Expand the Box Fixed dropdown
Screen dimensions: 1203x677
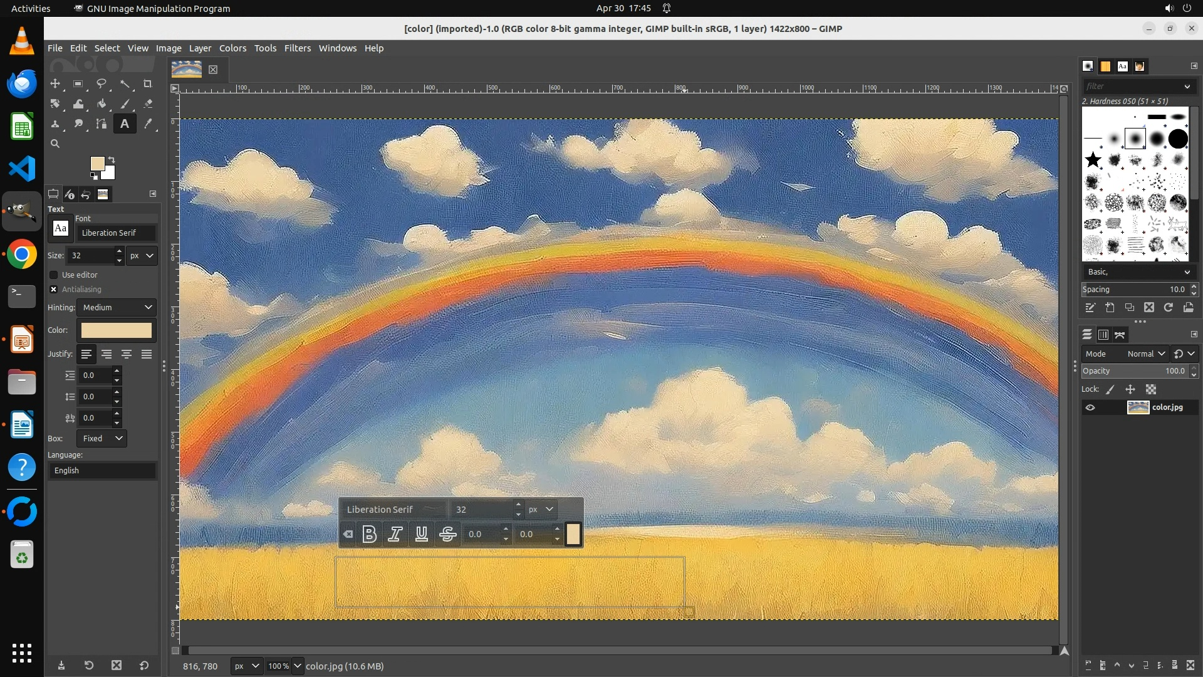click(102, 439)
